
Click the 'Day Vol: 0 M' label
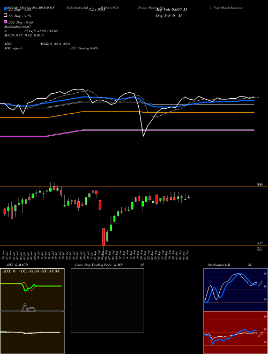coord(168,16)
